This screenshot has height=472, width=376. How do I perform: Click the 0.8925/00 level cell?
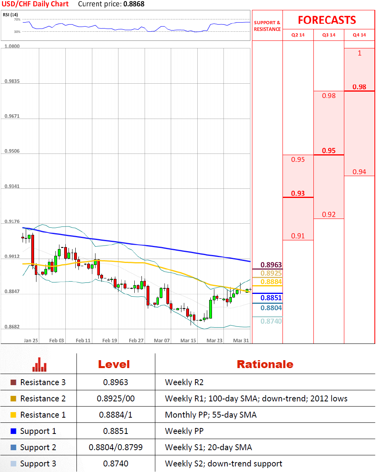click(x=116, y=399)
